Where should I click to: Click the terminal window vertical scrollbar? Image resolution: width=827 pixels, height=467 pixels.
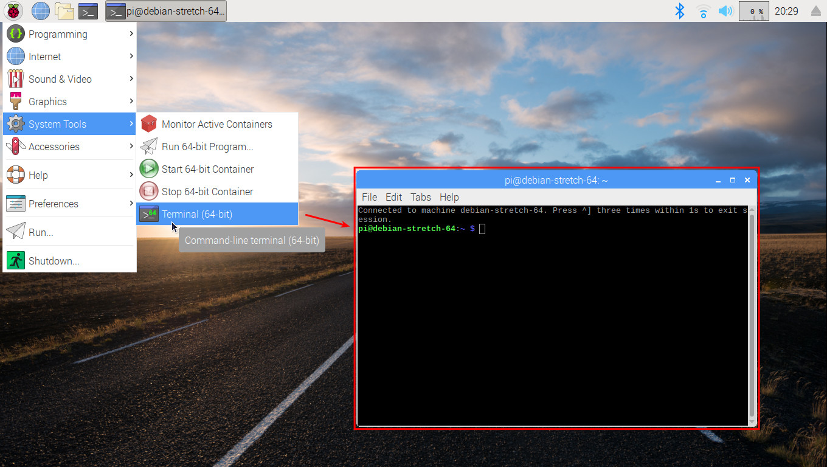752,315
